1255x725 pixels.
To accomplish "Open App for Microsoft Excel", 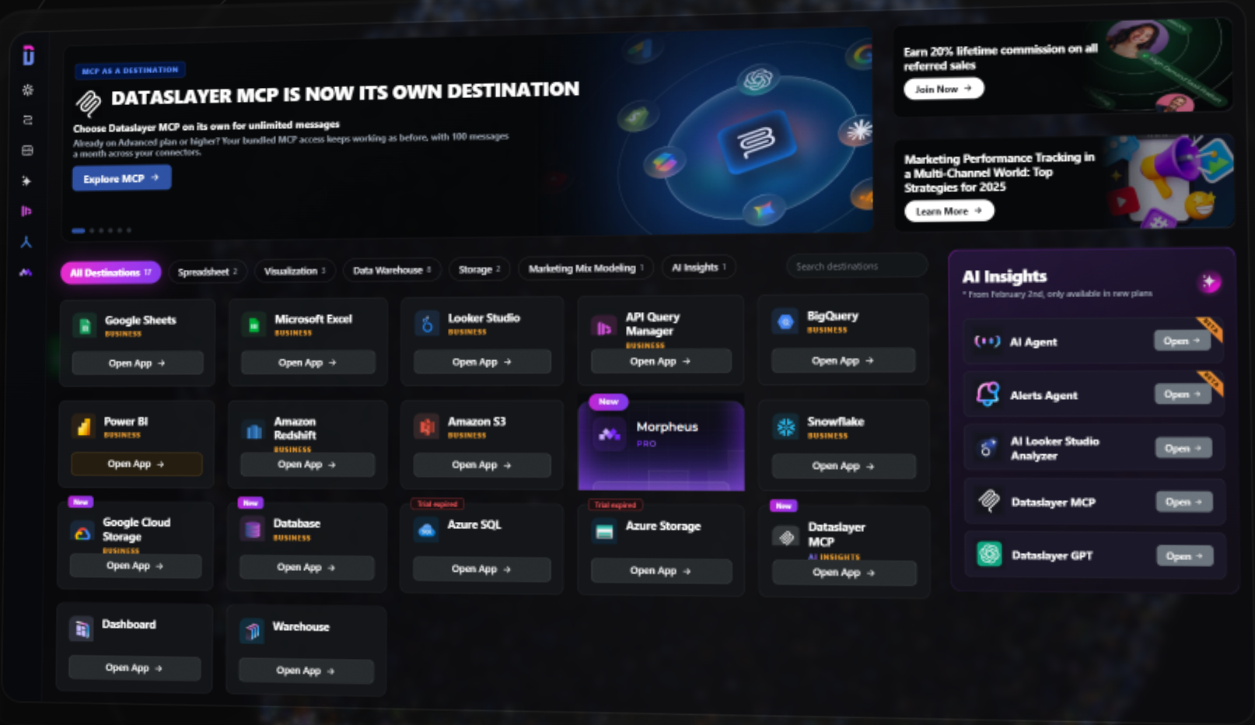I will [x=308, y=362].
